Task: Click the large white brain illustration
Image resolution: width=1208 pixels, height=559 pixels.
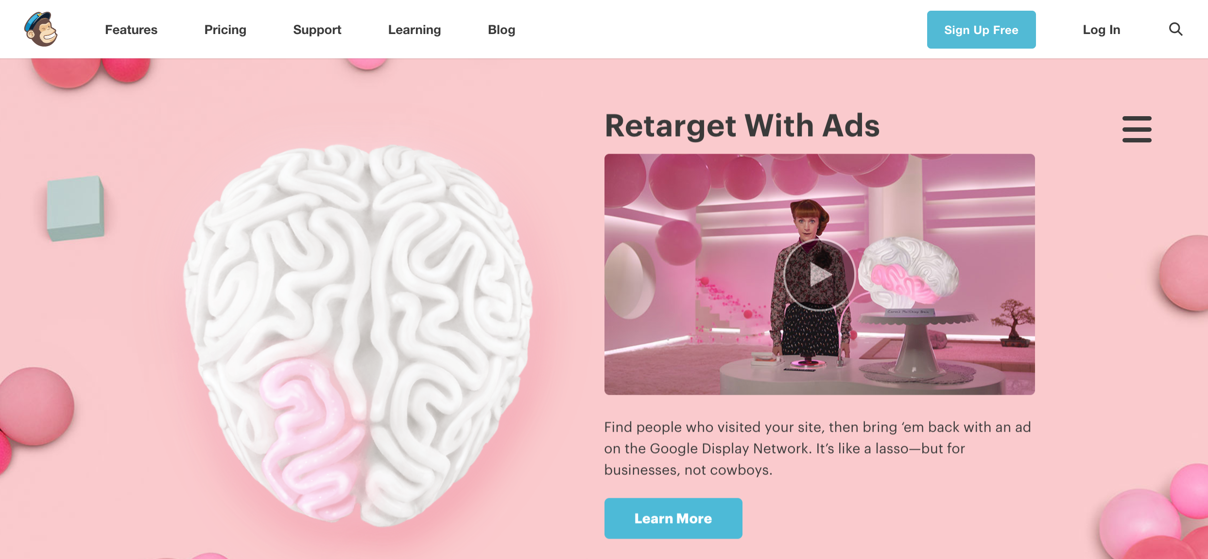Action: pos(358,335)
